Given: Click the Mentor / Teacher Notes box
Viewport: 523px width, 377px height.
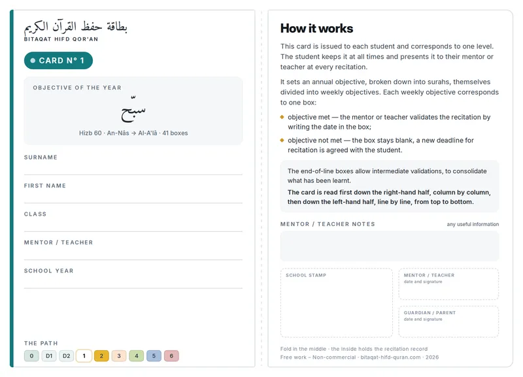Looking at the screenshot, I should tap(390, 246).
